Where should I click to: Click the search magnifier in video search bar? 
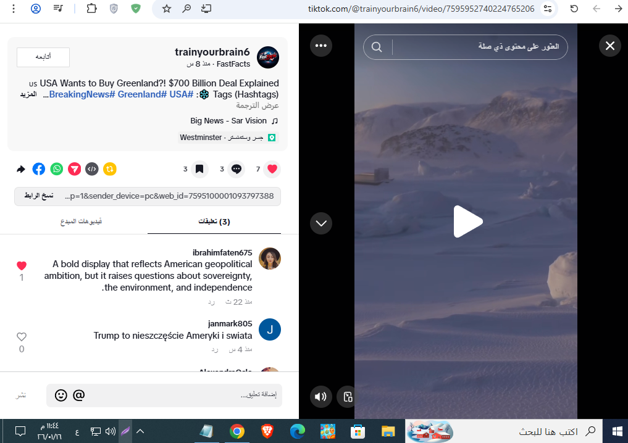pos(377,48)
